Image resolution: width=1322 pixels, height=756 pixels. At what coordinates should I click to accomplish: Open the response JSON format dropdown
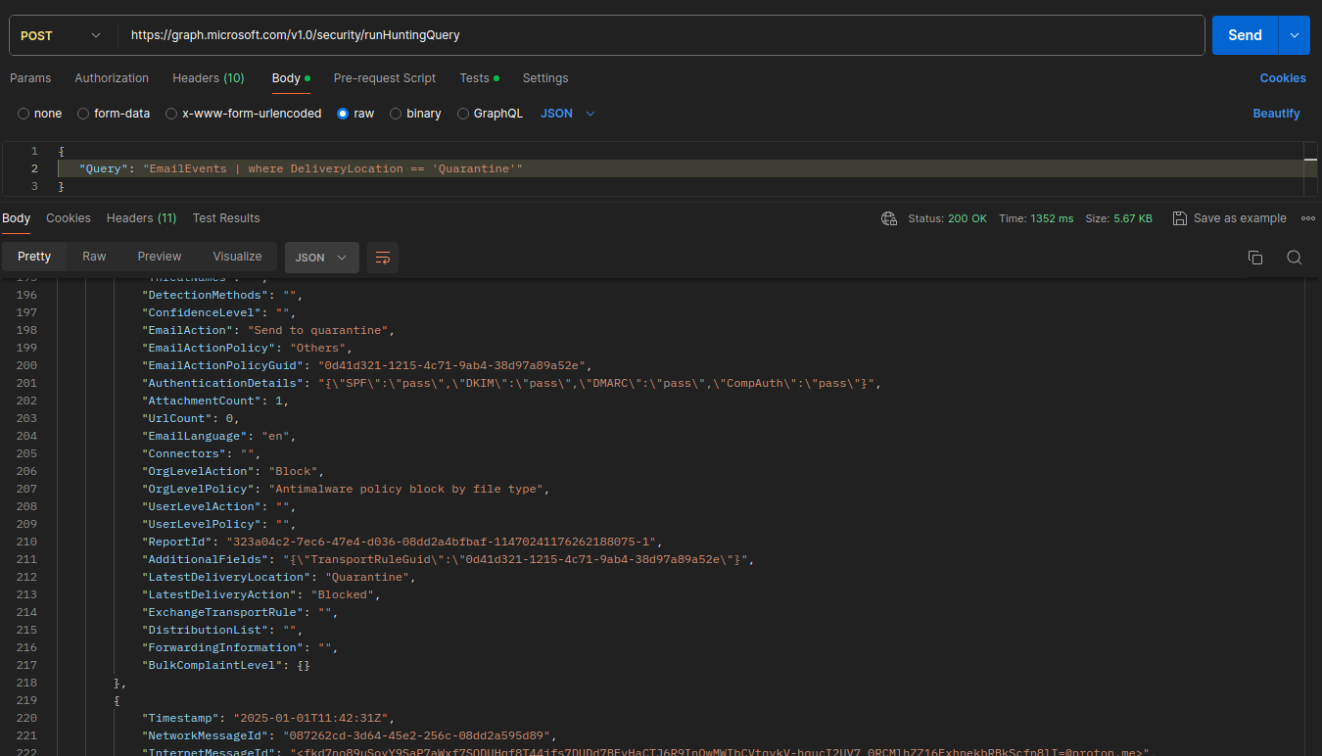point(322,258)
